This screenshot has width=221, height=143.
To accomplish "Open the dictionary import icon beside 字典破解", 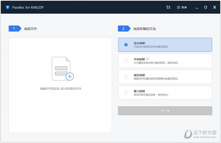I will pos(147,59).
